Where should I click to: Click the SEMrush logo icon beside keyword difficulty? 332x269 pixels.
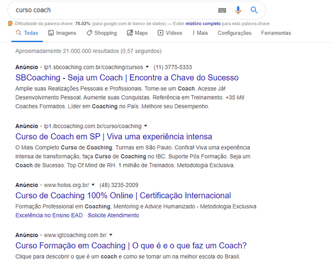pos(10,24)
